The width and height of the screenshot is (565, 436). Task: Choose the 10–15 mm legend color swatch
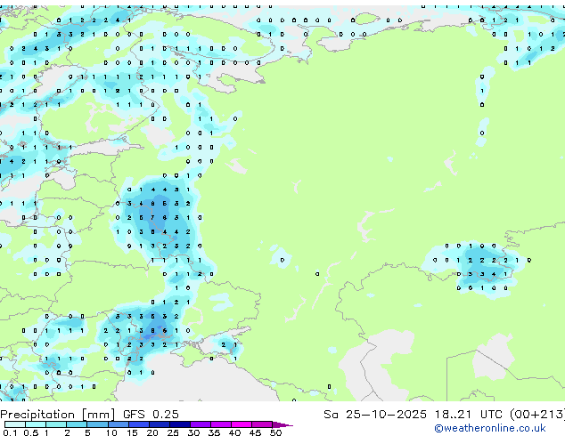[x=118, y=424]
